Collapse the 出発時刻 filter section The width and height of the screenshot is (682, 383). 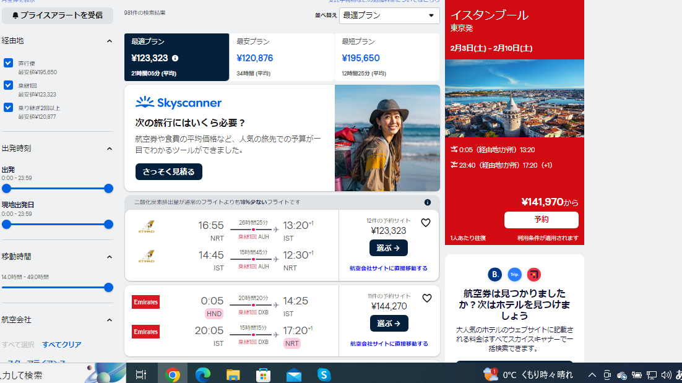(x=110, y=148)
